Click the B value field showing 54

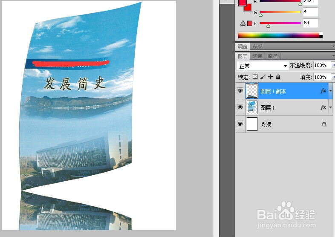pyautogui.click(x=311, y=23)
